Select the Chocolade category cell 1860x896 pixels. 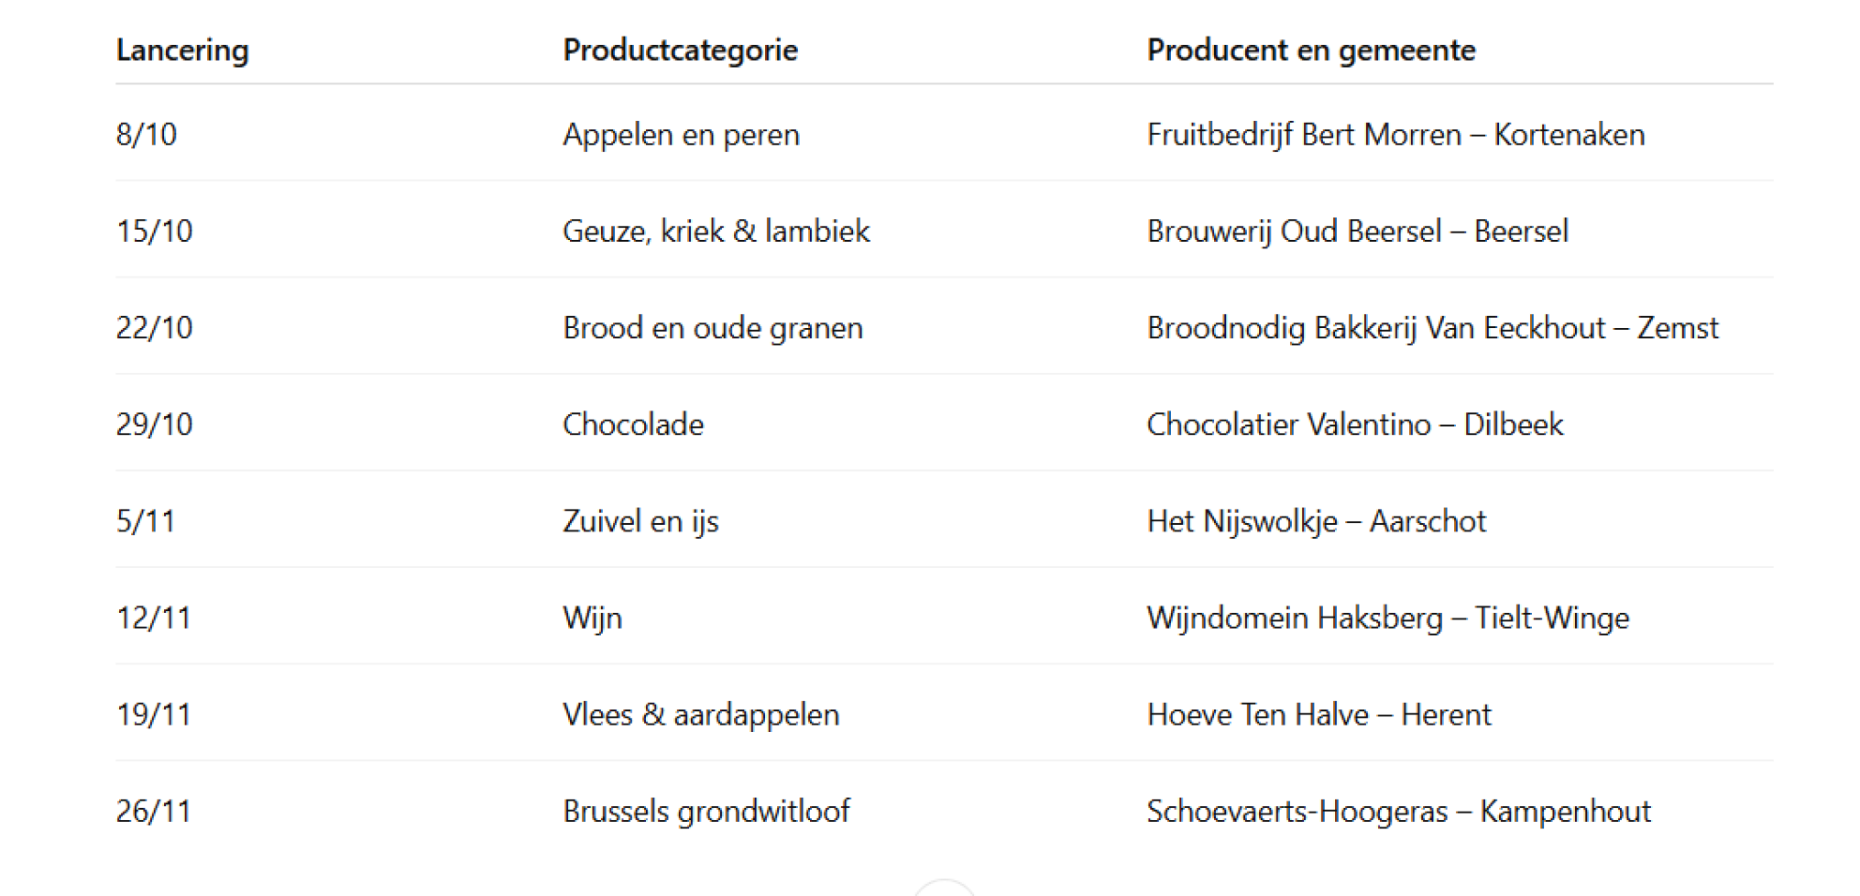[x=632, y=425]
